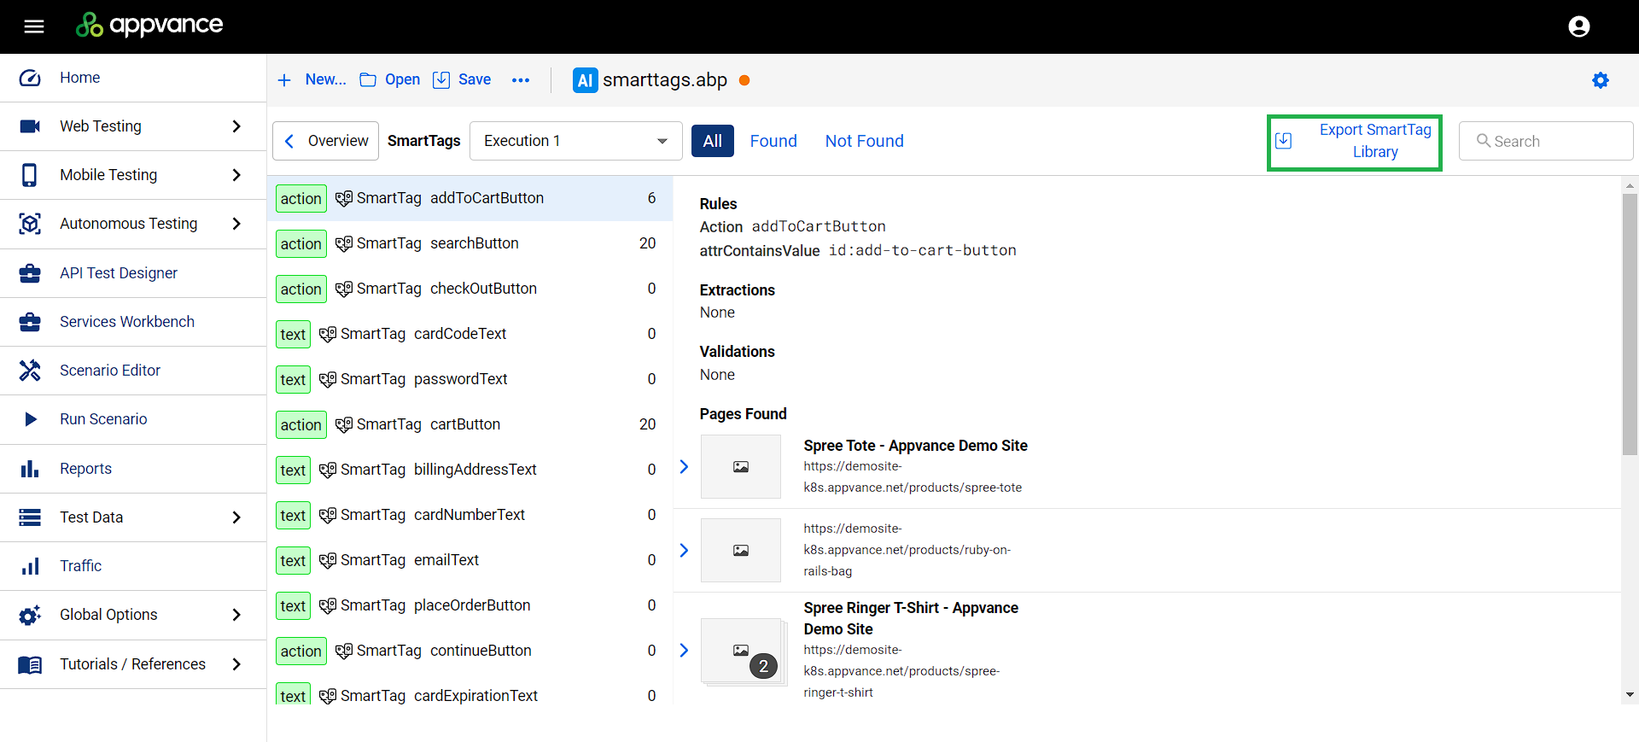The height and width of the screenshot is (742, 1639).
Task: Click the Open button text
Action: click(x=402, y=80)
